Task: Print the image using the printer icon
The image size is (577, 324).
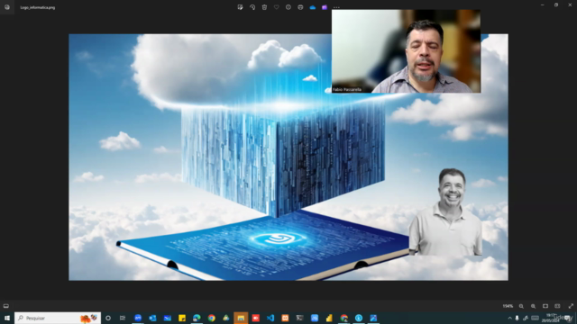Action: (300, 7)
